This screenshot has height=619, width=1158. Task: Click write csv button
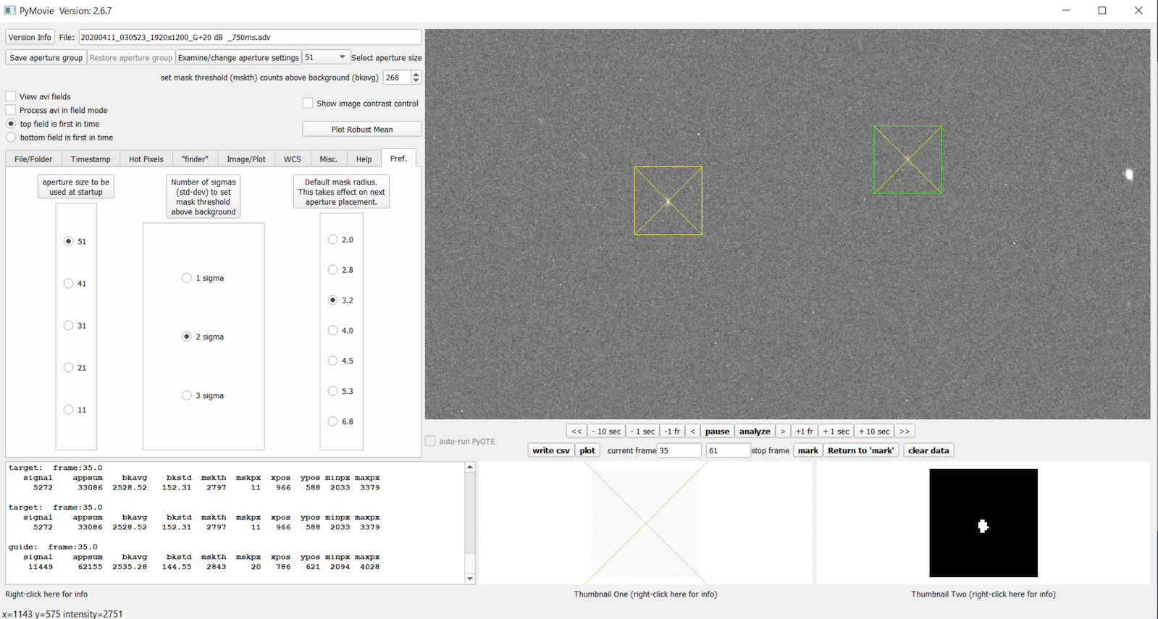click(551, 450)
